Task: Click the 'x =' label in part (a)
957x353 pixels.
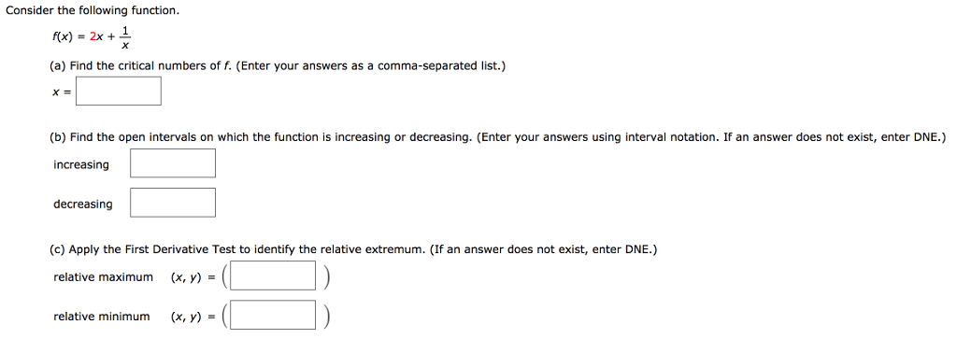Action: pos(61,92)
